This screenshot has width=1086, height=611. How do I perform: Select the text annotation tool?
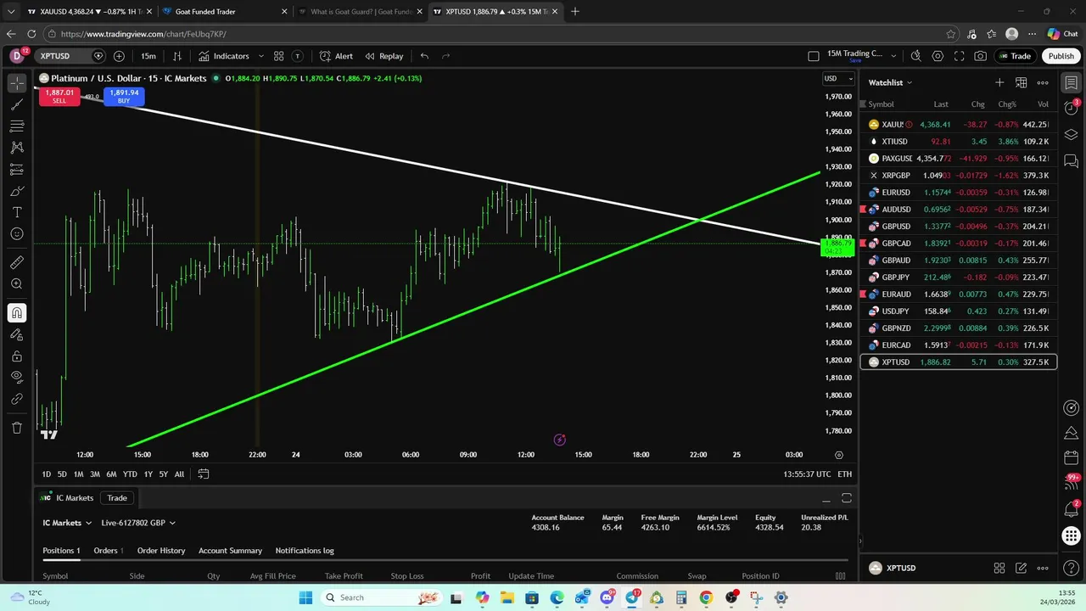tap(17, 212)
